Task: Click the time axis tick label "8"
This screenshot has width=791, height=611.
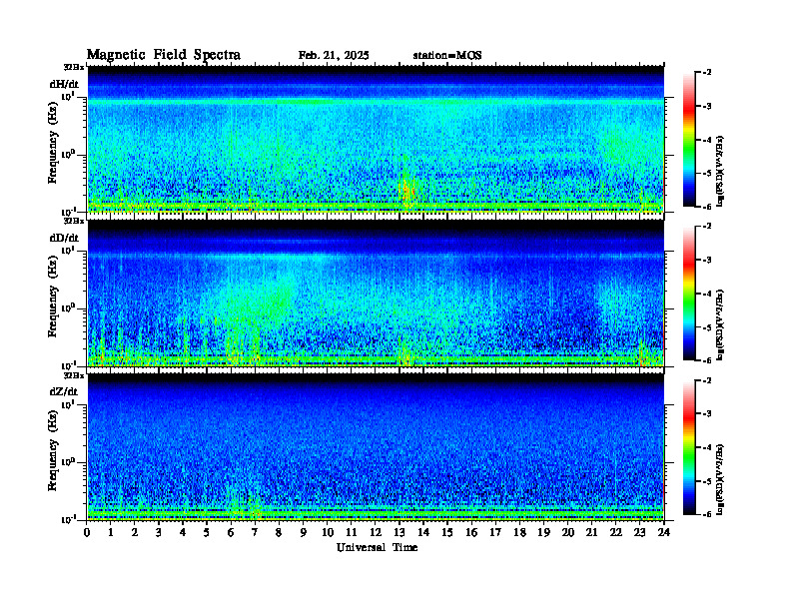Action: point(279,532)
